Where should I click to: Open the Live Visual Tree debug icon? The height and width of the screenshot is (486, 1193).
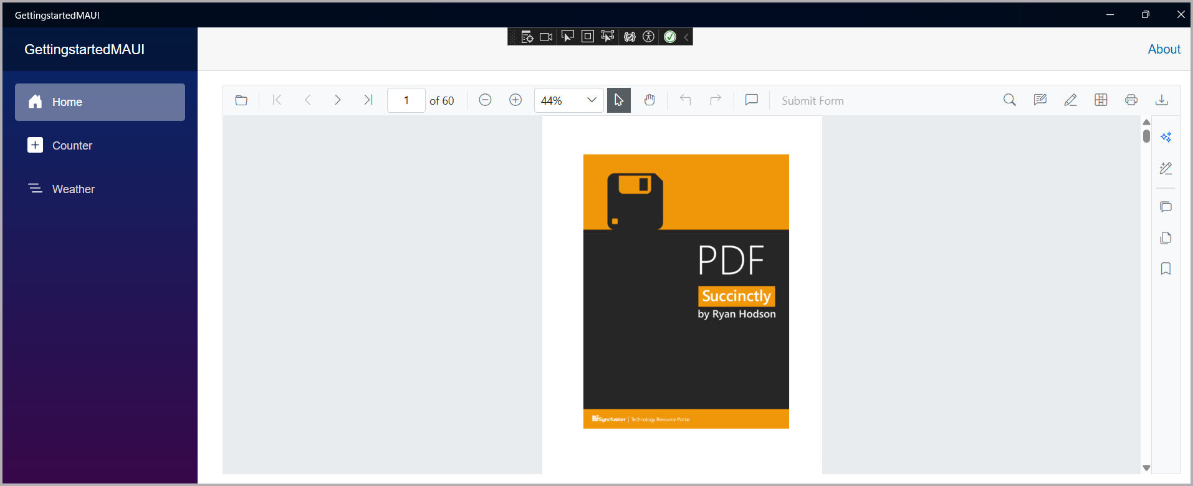(527, 37)
